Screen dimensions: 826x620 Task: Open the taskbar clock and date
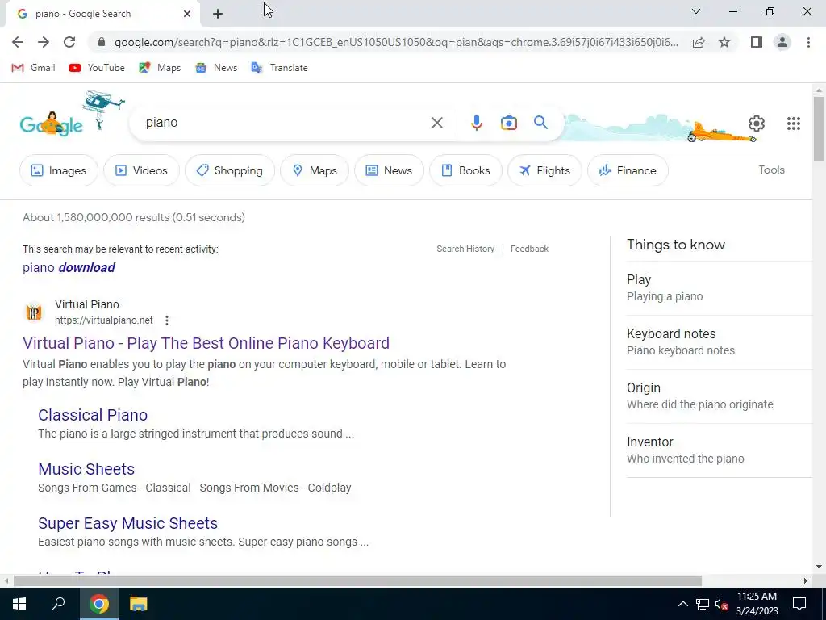(757, 604)
